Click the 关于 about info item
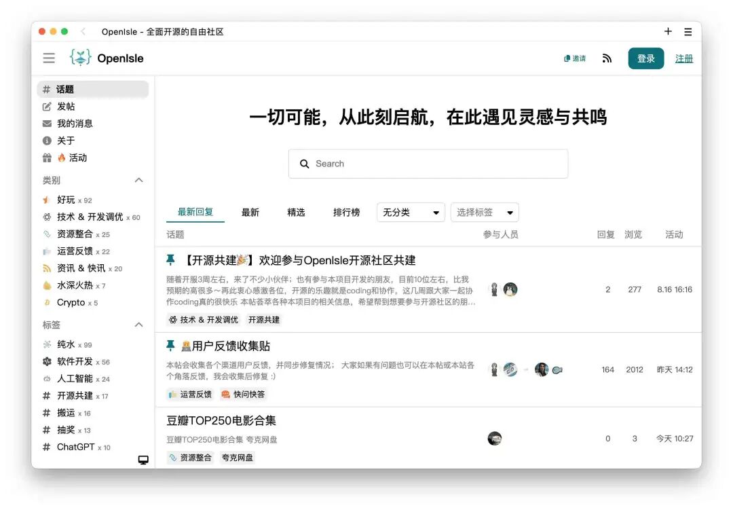 click(66, 141)
